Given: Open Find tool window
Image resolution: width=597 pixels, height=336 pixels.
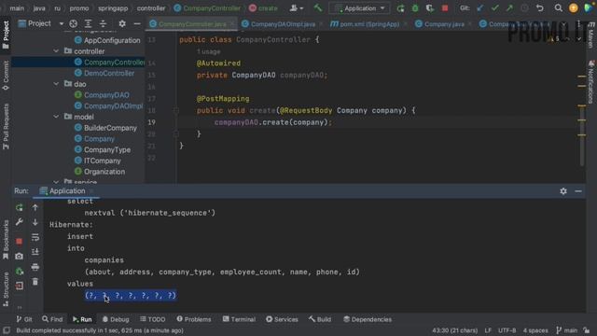Looking at the screenshot, I should (x=52, y=319).
